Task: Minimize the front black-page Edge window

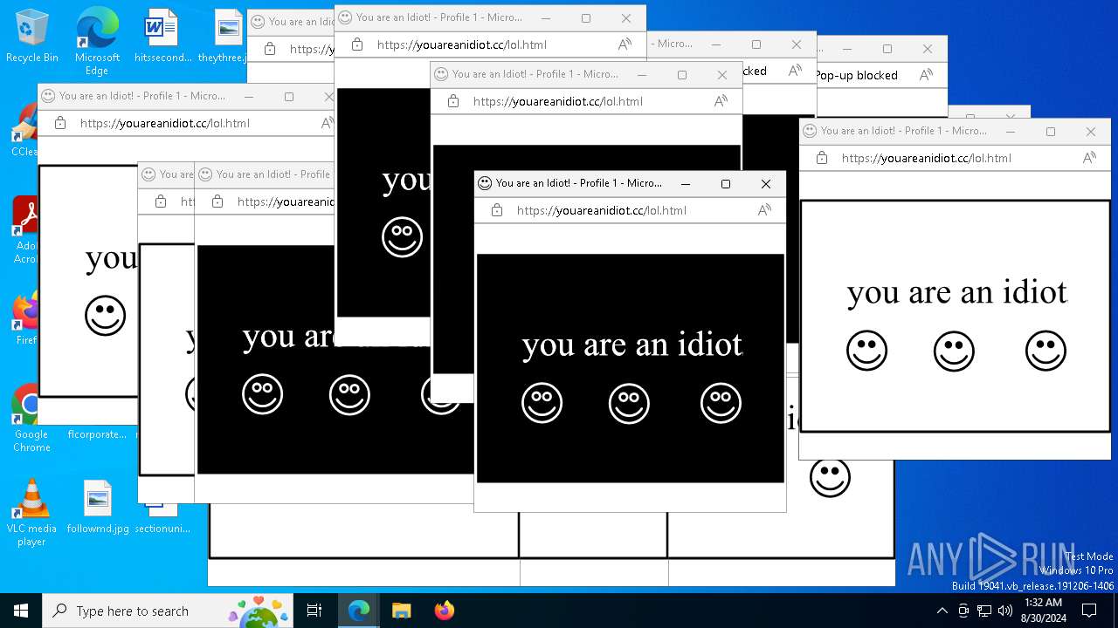Action: 686,184
